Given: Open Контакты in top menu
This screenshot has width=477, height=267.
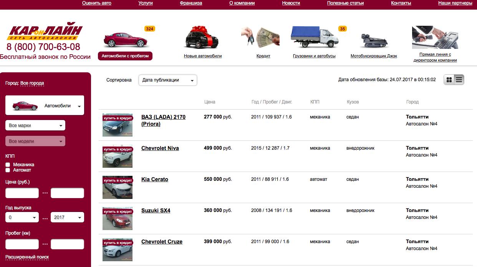Looking at the screenshot, I should point(401,3).
